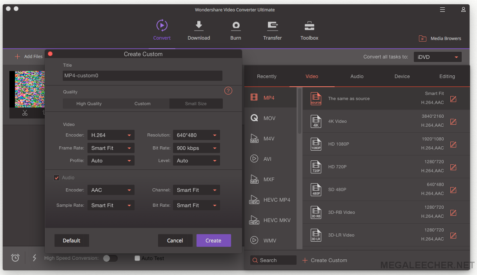Edit the 'The same as source' preset
This screenshot has width=477, height=275.
453,99
